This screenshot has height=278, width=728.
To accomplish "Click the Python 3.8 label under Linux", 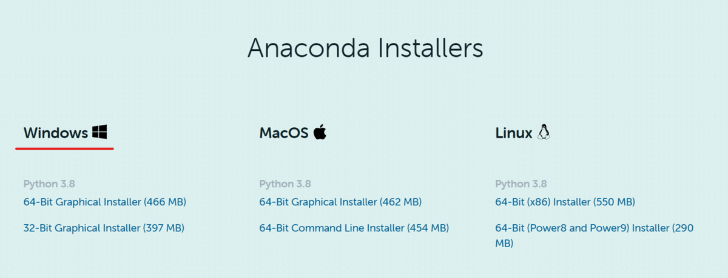I will pos(521,184).
